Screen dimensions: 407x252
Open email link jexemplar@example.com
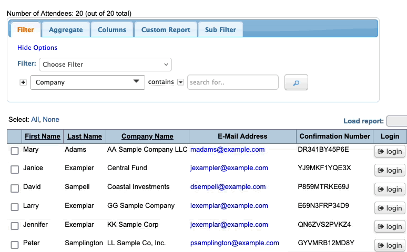coord(229,225)
